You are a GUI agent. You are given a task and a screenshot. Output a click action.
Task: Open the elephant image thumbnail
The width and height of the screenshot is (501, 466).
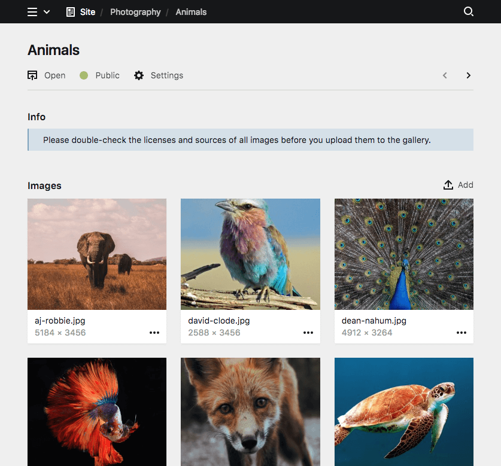pos(97,254)
